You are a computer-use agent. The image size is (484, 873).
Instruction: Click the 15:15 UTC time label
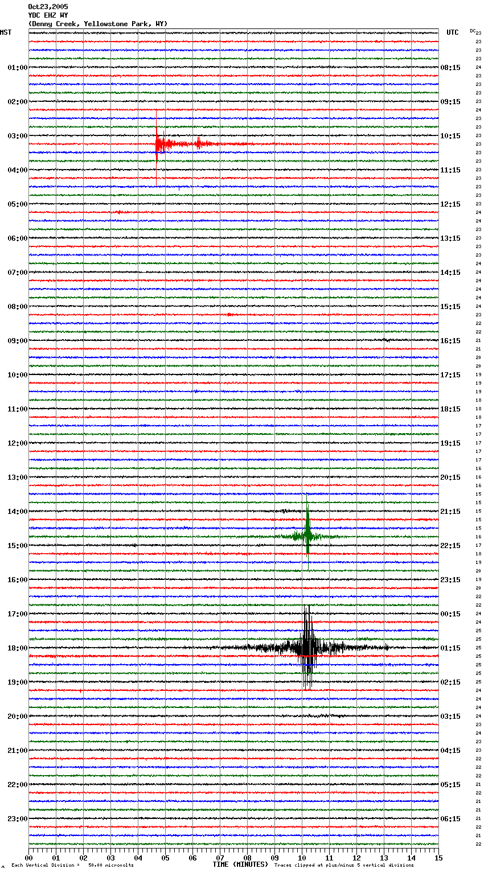pyautogui.click(x=450, y=307)
